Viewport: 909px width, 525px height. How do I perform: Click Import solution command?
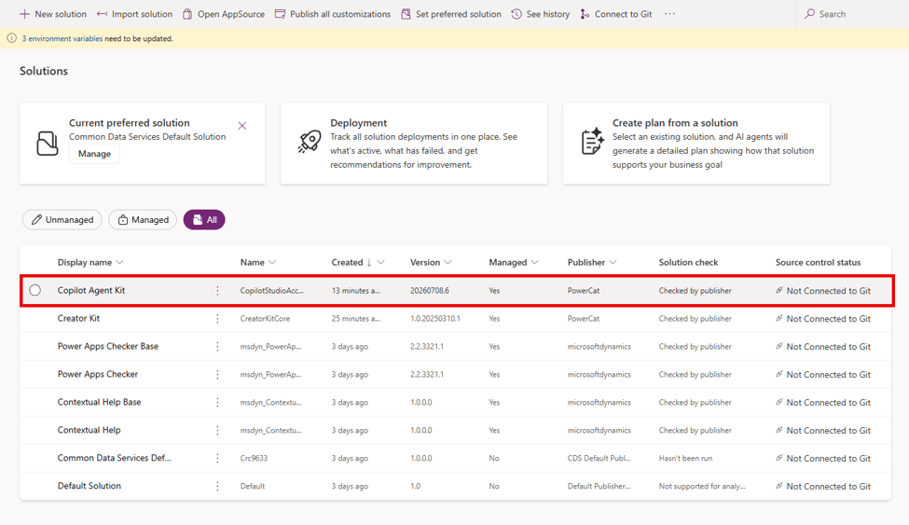pos(134,14)
